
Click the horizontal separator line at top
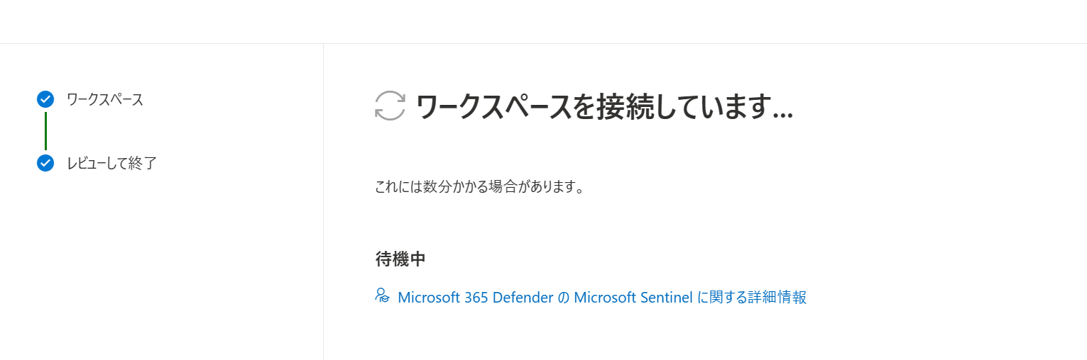[543, 43]
